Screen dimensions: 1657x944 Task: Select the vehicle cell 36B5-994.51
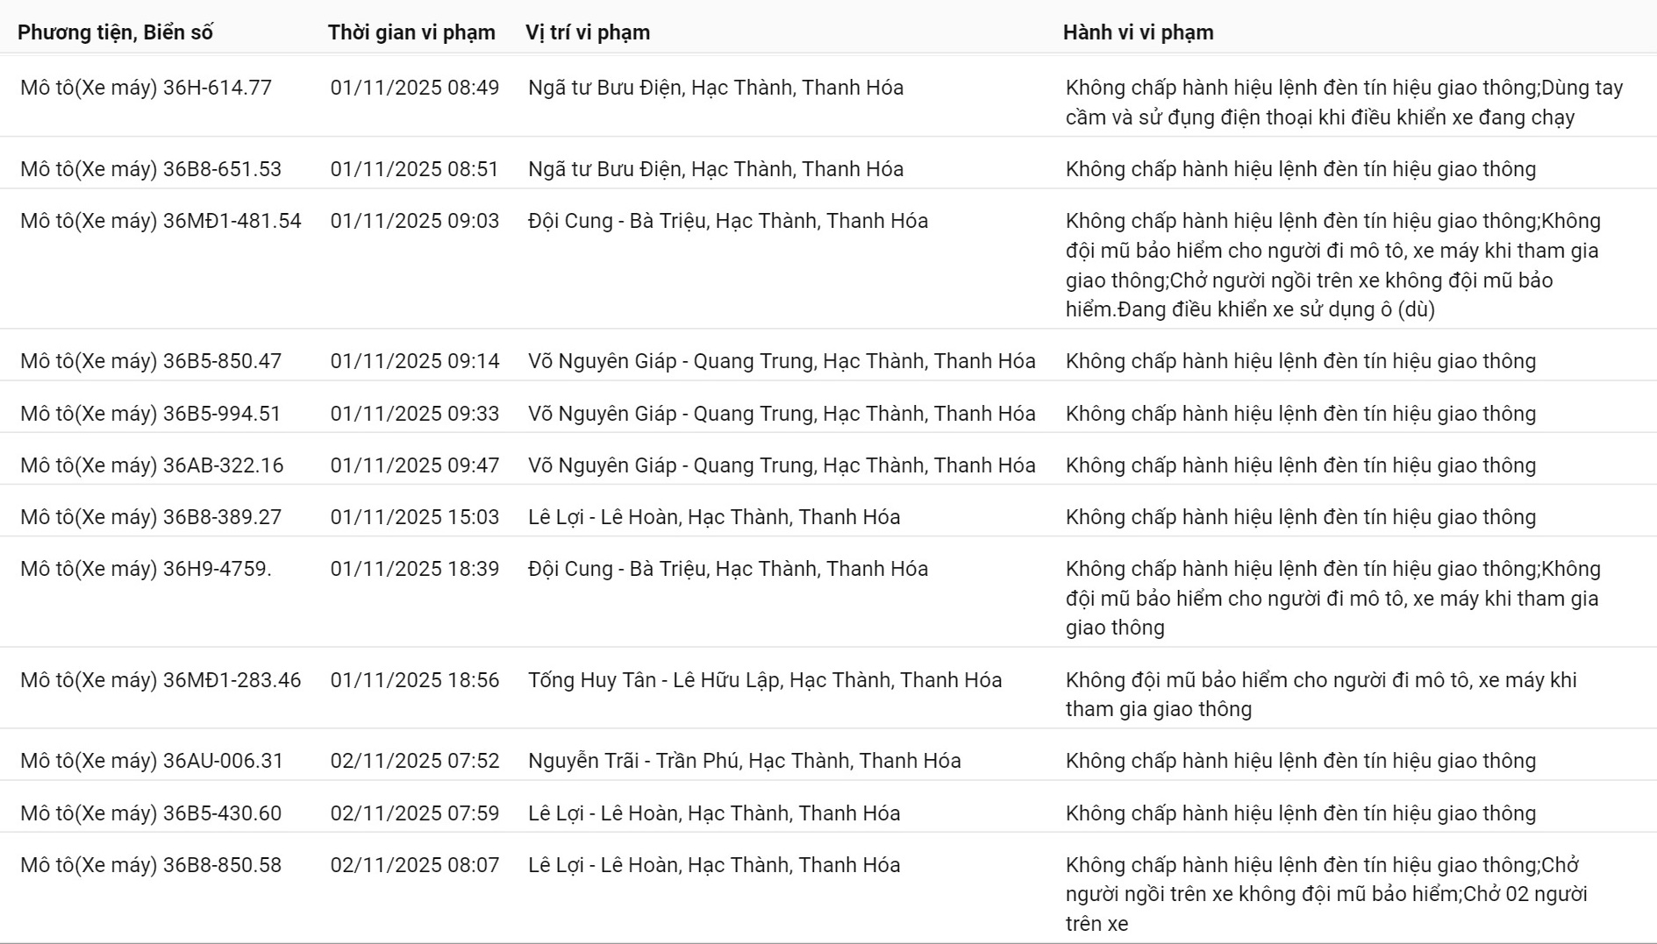pyautogui.click(x=151, y=414)
